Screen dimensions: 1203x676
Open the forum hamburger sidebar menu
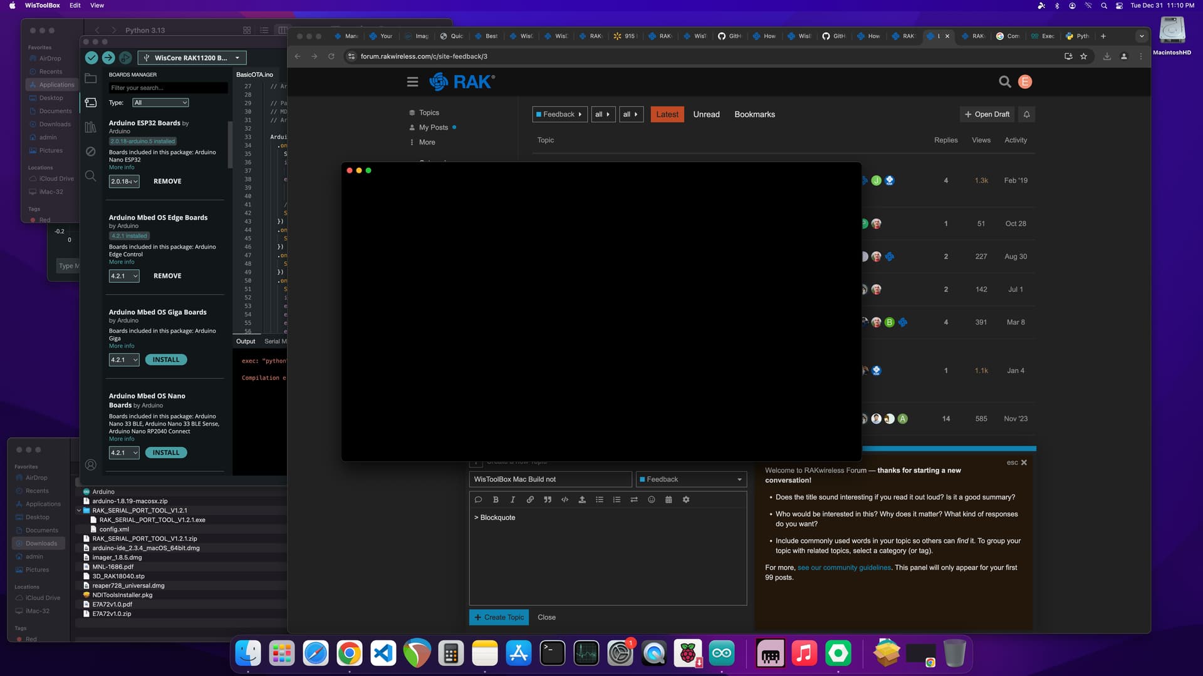point(412,82)
